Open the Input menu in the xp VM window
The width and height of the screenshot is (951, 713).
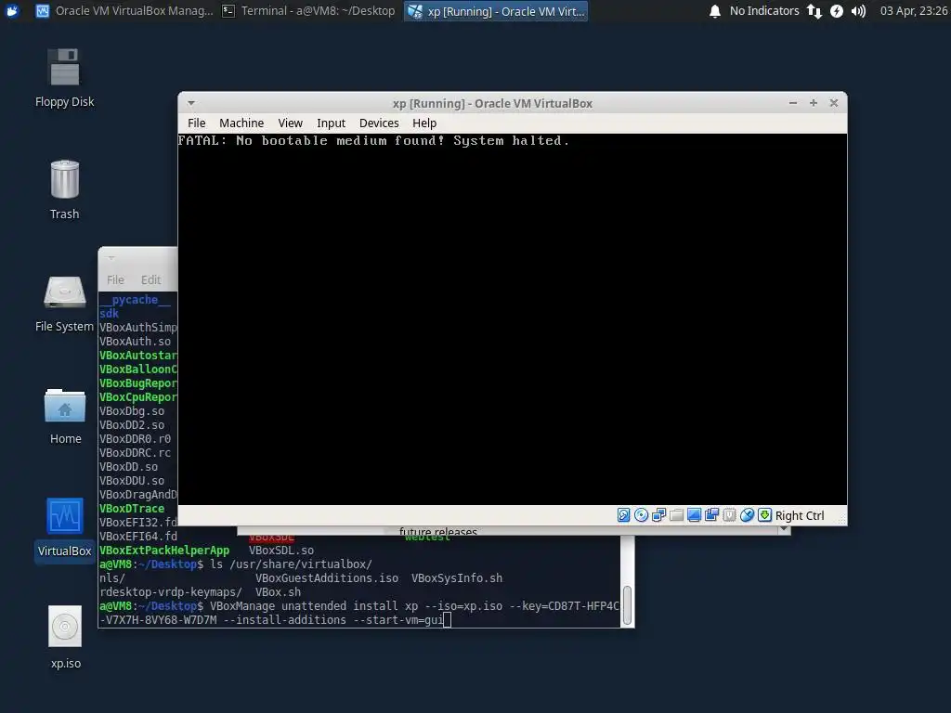point(331,123)
